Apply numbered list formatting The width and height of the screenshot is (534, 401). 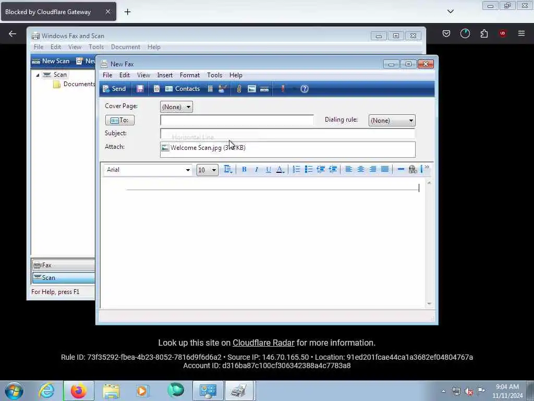pos(296,169)
